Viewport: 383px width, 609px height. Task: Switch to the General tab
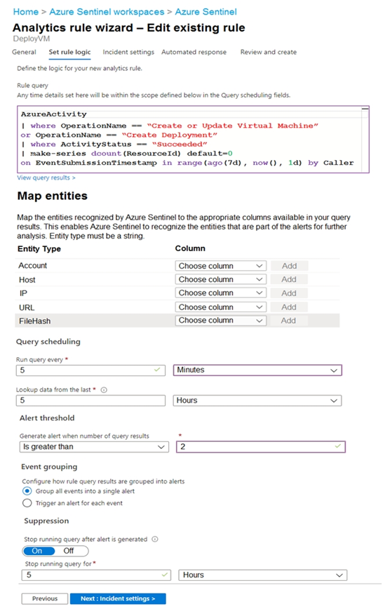[x=24, y=52]
